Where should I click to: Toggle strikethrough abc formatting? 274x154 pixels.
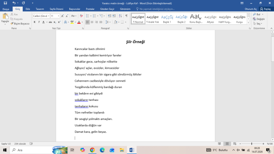click(x=50, y=22)
